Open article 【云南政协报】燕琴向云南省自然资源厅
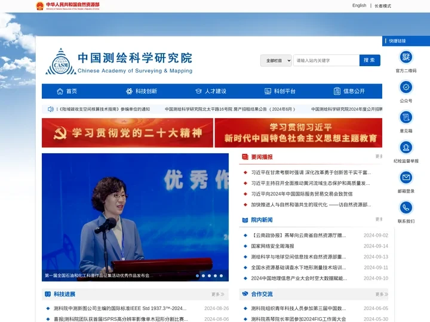The height and width of the screenshot is (322, 430). pyautogui.click(x=299, y=236)
